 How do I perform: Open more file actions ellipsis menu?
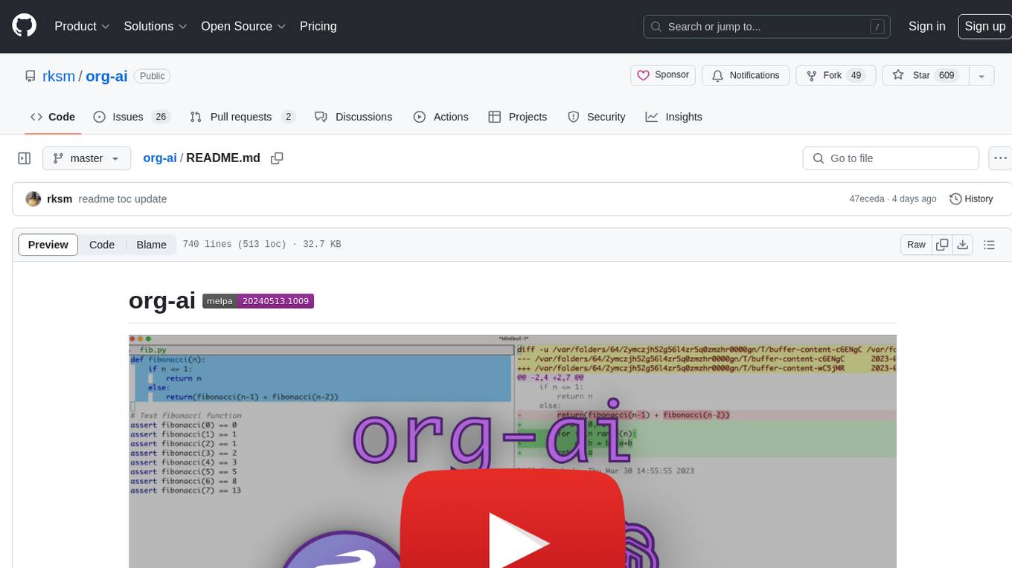pos(1000,158)
